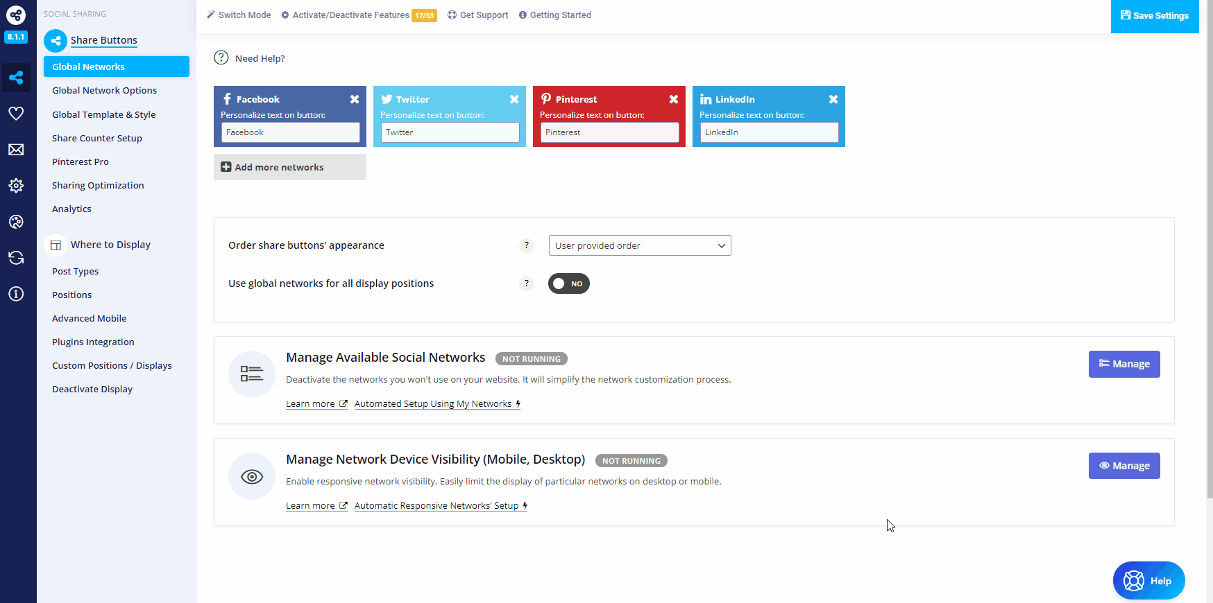Open the envelope icon in left sidebar
The image size is (1213, 603).
click(16, 150)
